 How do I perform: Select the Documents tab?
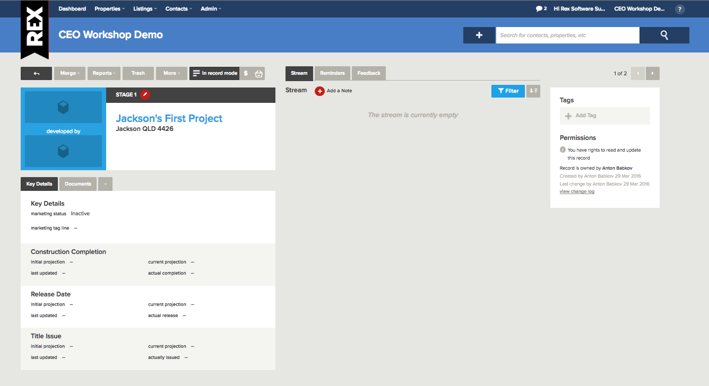(78, 184)
